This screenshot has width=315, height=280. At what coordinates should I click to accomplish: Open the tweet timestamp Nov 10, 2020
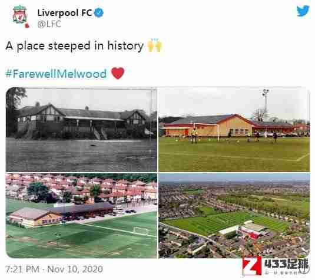pyautogui.click(x=54, y=269)
